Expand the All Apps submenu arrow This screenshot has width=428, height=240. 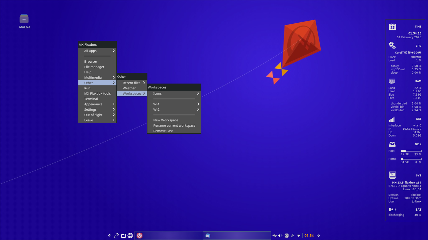[x=114, y=51]
